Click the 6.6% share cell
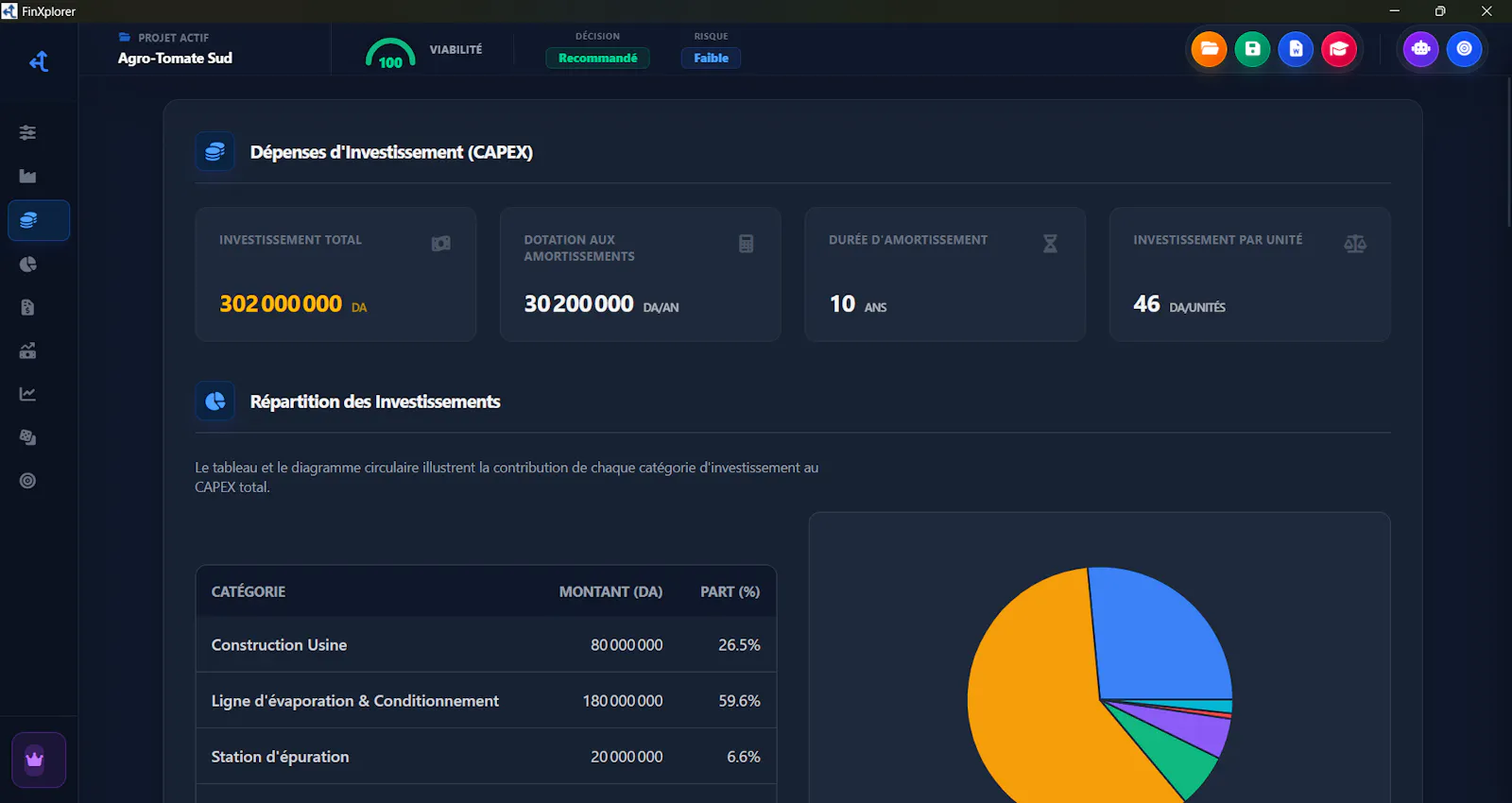Viewport: 1512px width, 803px height. (x=744, y=757)
